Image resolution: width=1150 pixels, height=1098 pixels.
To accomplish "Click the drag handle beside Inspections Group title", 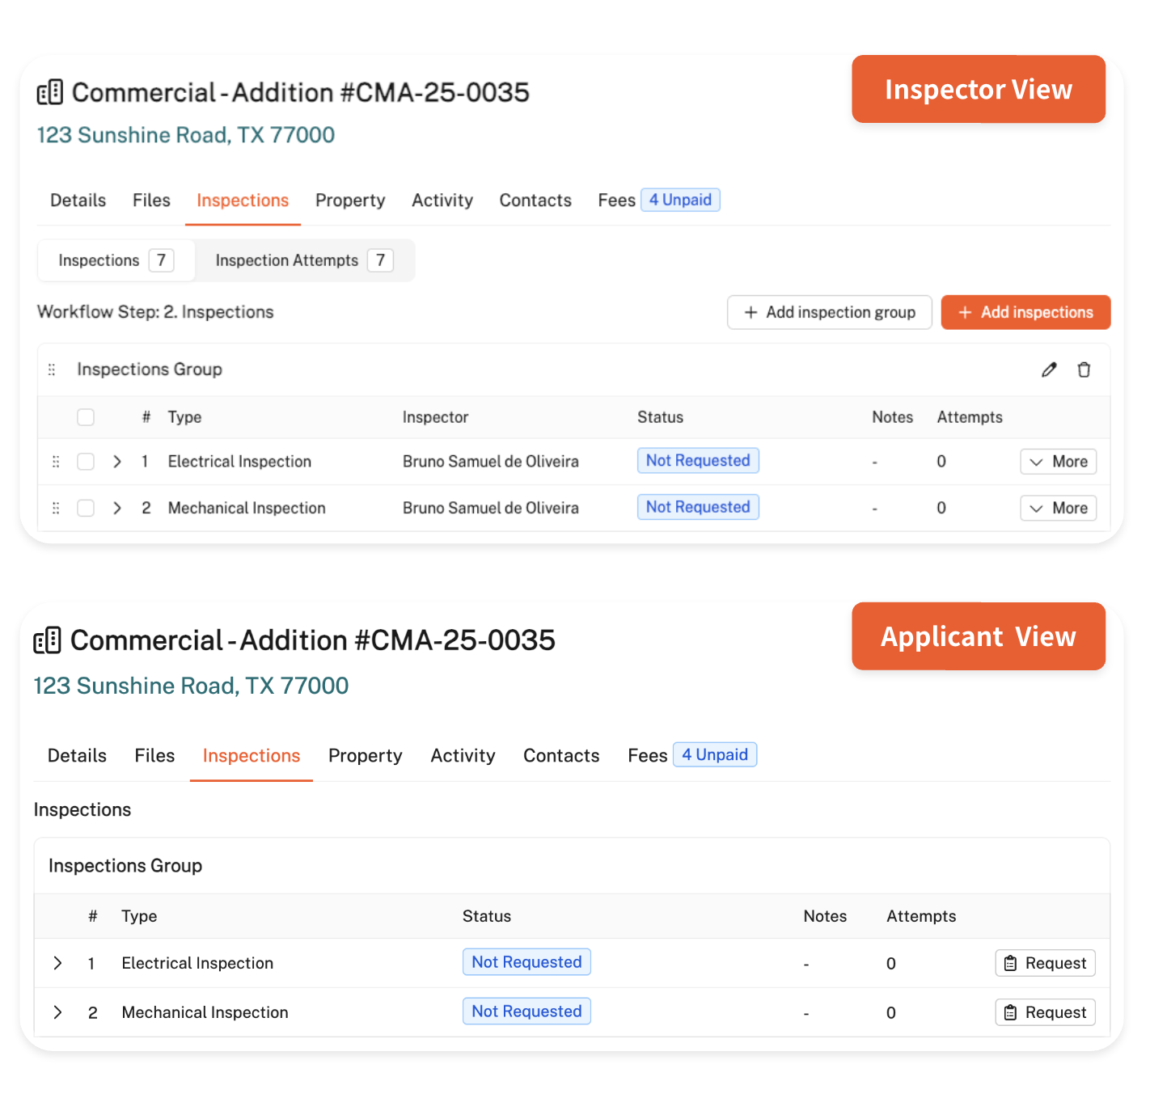I will [52, 370].
